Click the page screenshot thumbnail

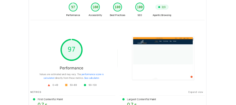click(x=163, y=58)
